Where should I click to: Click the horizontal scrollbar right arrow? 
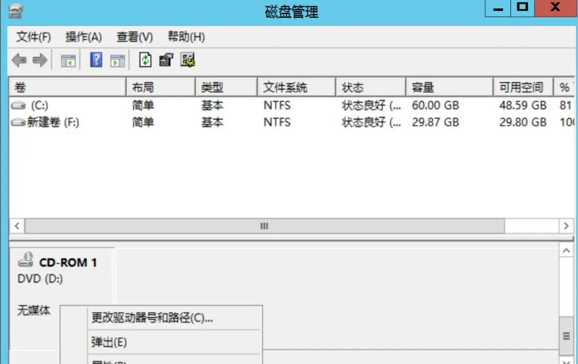[566, 226]
